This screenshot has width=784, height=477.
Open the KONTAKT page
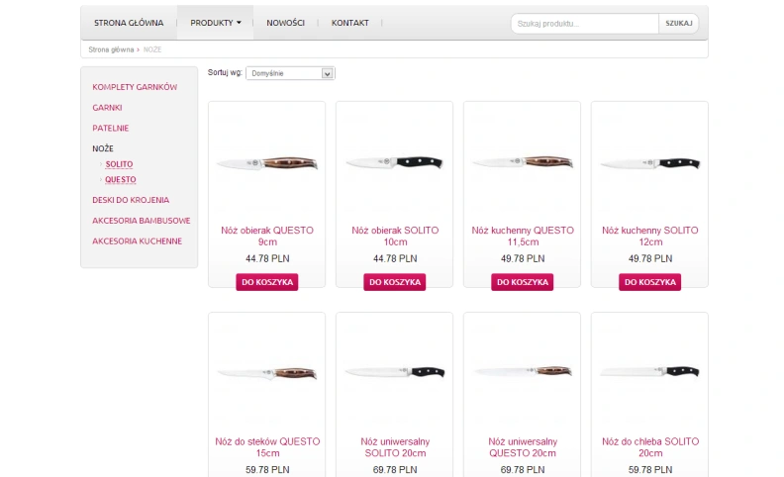(x=350, y=23)
